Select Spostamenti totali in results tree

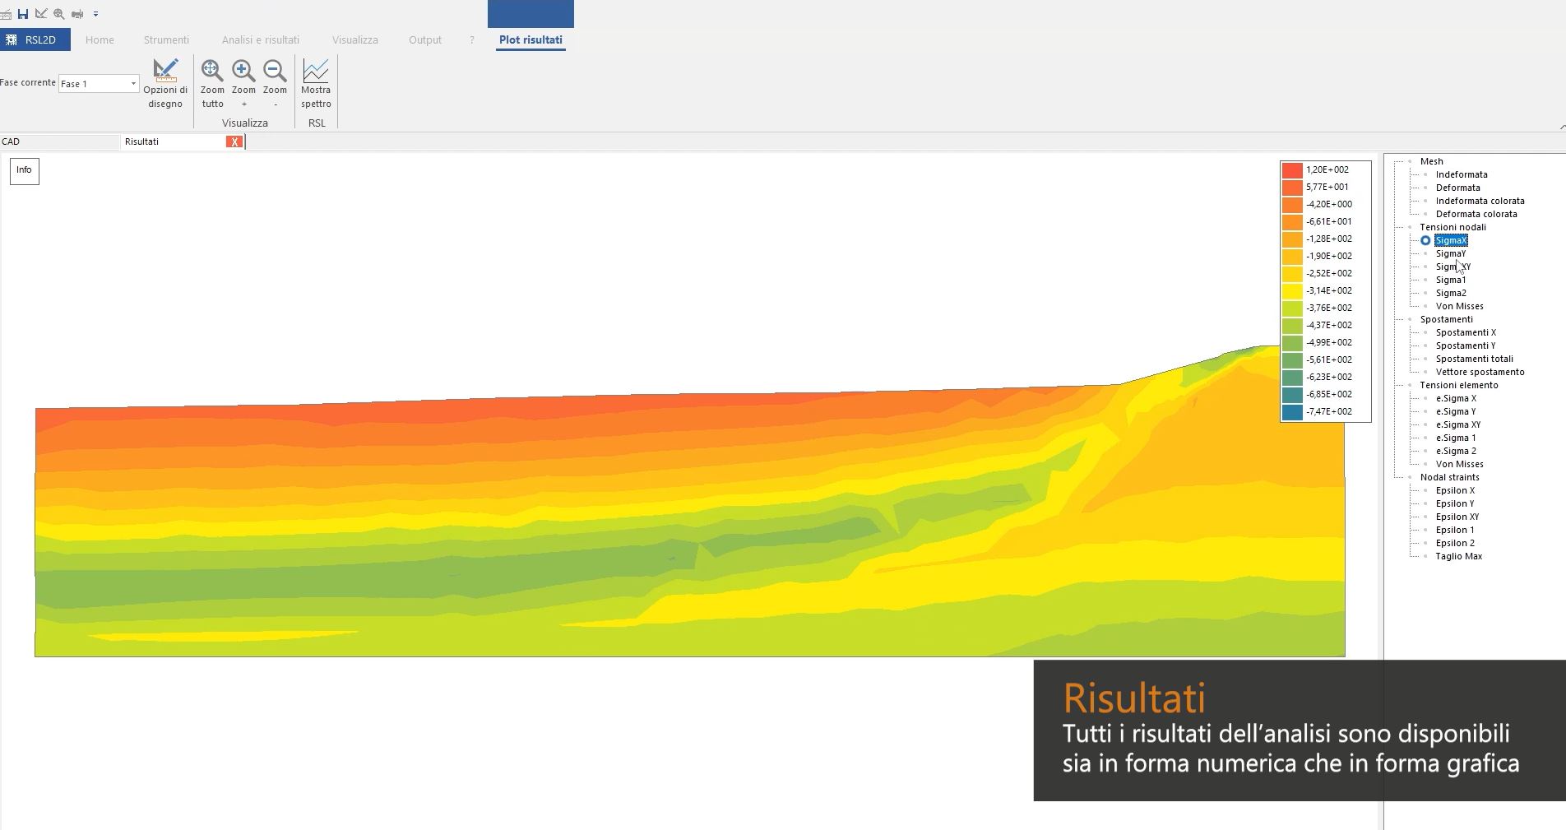click(1474, 359)
